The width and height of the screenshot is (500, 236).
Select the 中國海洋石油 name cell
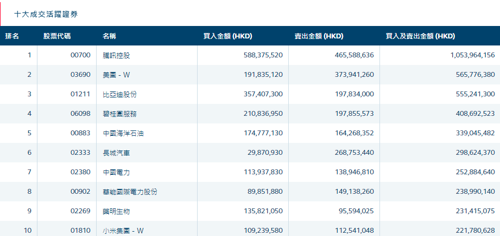(123, 133)
